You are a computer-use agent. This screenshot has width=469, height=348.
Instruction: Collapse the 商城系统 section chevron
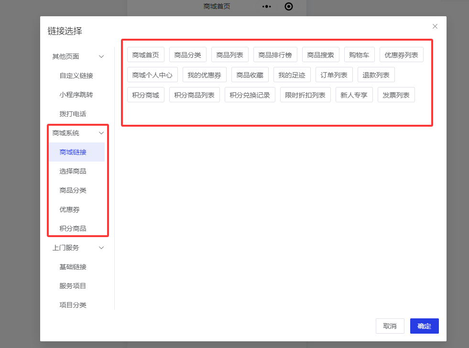coord(101,133)
